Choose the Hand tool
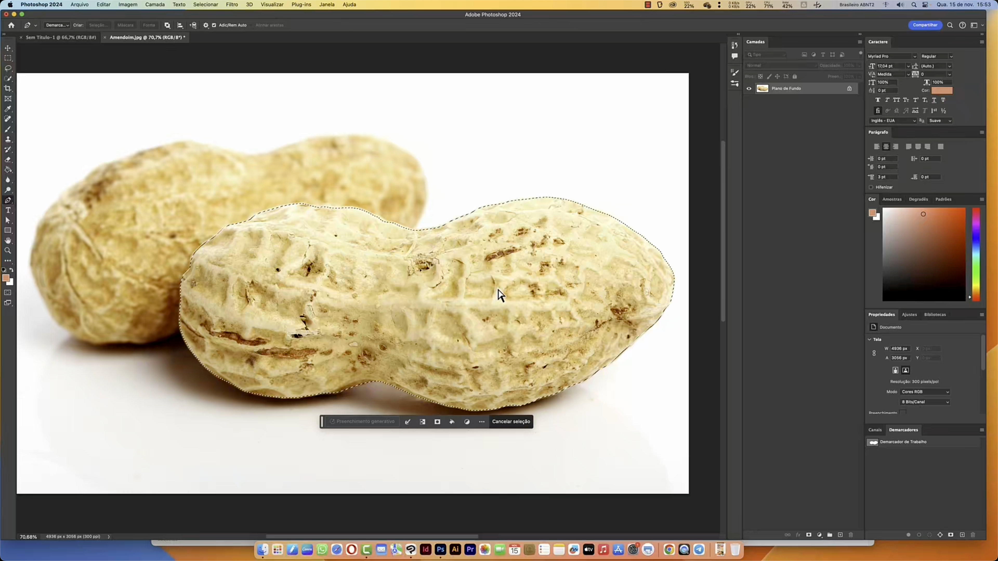This screenshot has width=998, height=561. 8,241
